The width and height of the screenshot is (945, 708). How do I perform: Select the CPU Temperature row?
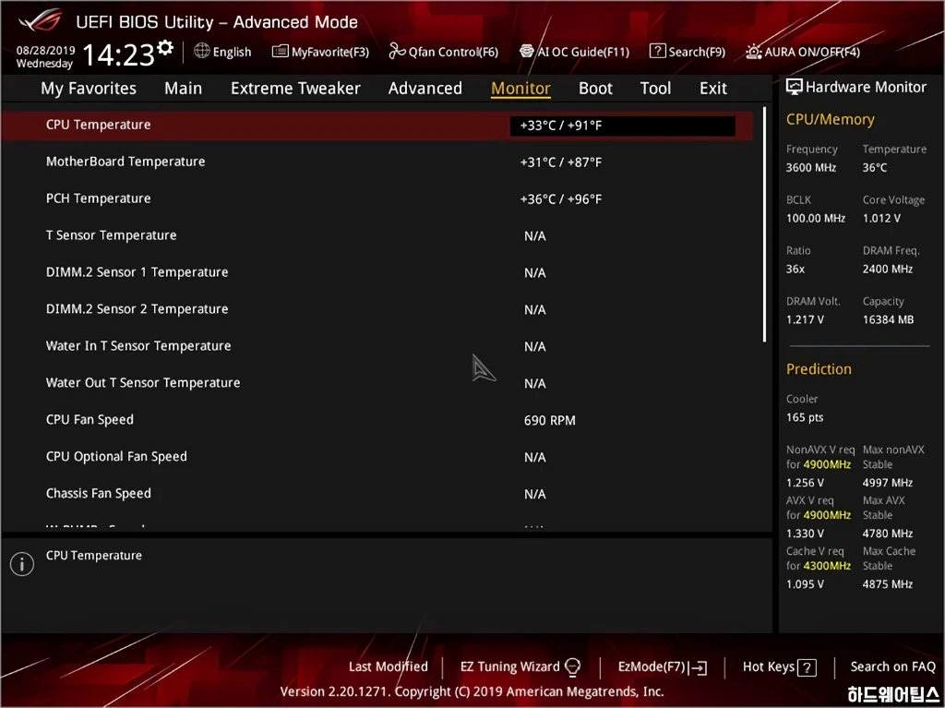pos(377,126)
